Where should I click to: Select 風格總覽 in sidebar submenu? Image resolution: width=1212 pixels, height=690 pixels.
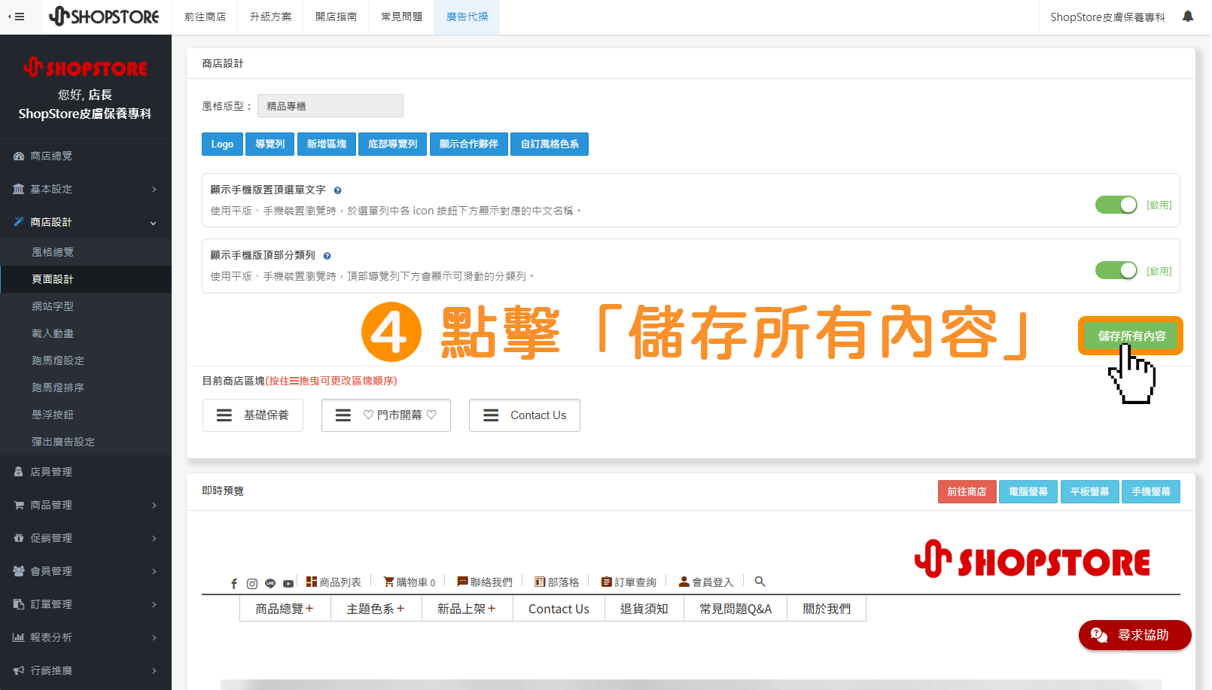(86, 252)
